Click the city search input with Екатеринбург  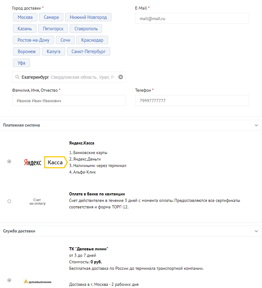click(x=68, y=77)
